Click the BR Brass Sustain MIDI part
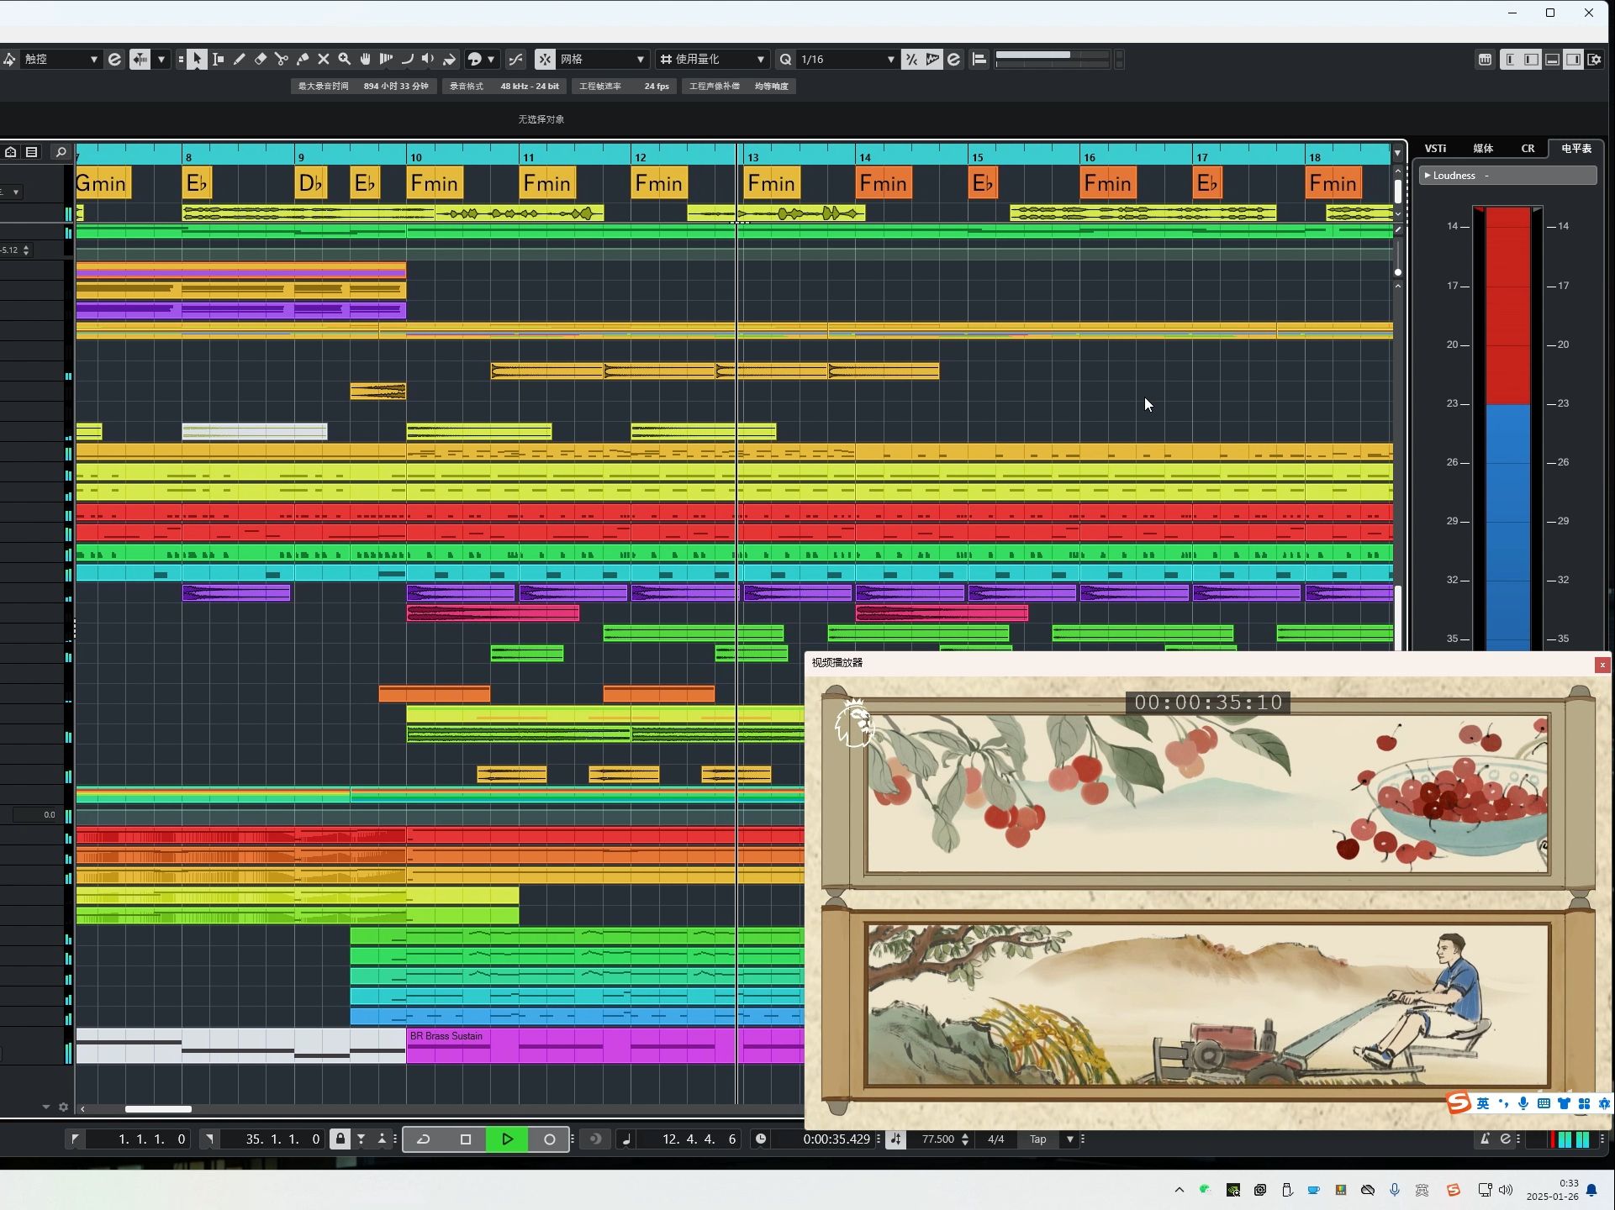The image size is (1615, 1210). coord(605,1046)
